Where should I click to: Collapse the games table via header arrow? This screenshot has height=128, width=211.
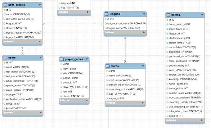(x=202, y=15)
